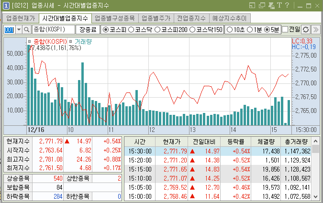Viewport: 323px width, 203px height.
Task: Click the printer/capture icon in title bar
Action: pos(271,6)
